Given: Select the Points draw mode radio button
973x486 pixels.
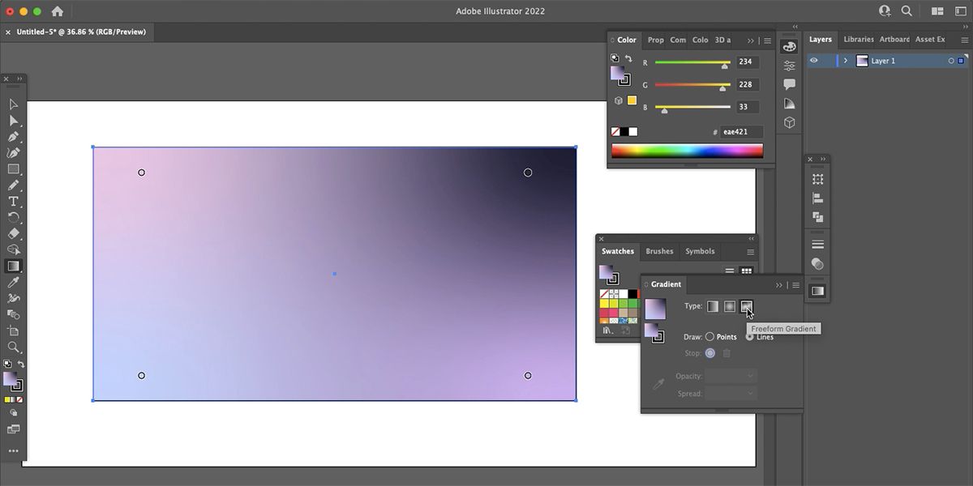Looking at the screenshot, I should point(709,336).
